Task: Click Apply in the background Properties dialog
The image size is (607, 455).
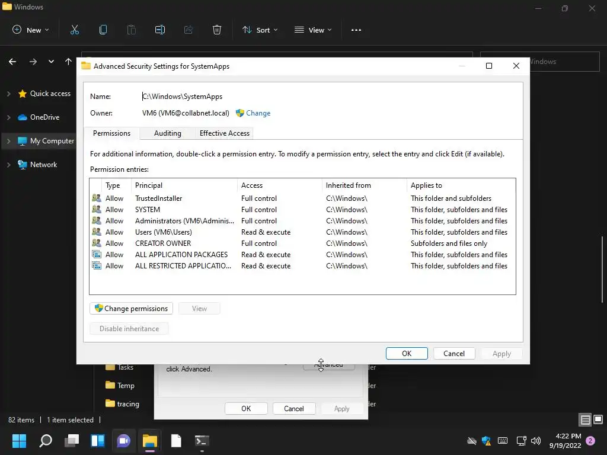Action: [x=342, y=409]
